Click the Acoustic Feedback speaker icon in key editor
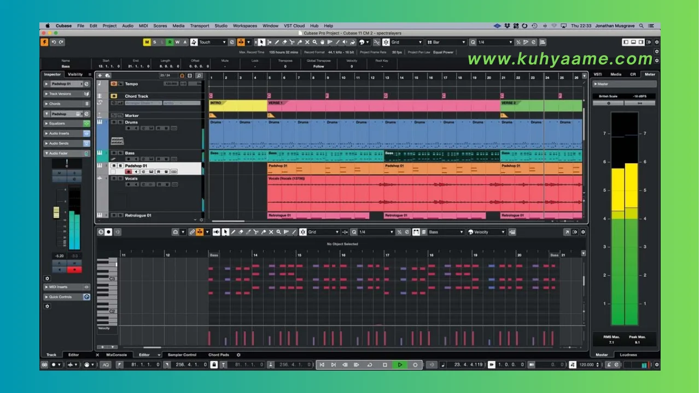 pos(216,232)
